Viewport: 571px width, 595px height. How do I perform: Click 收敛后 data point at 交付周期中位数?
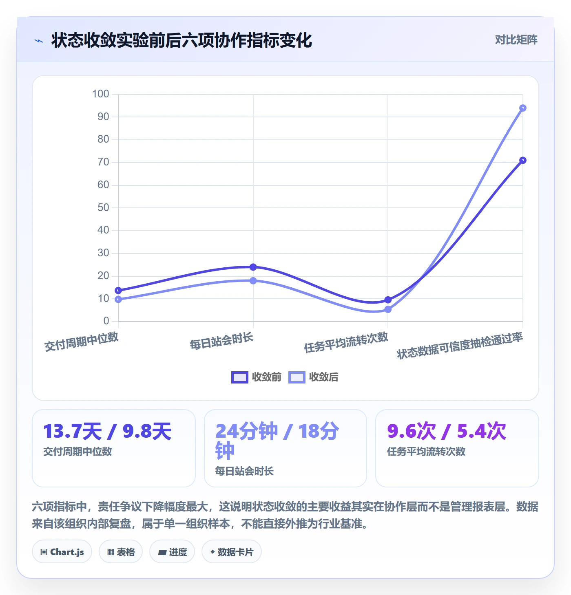click(118, 300)
